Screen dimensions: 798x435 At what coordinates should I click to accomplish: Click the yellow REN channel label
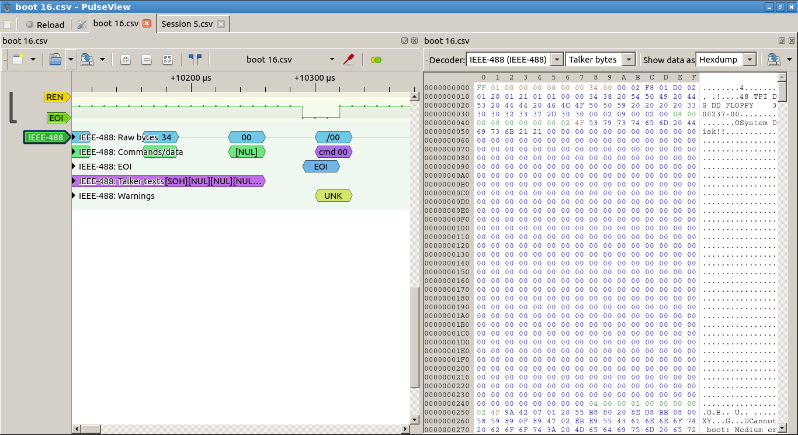pyautogui.click(x=55, y=97)
